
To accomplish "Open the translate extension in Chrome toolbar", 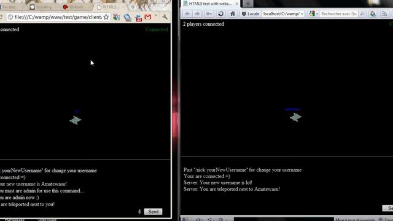I will [117, 17].
